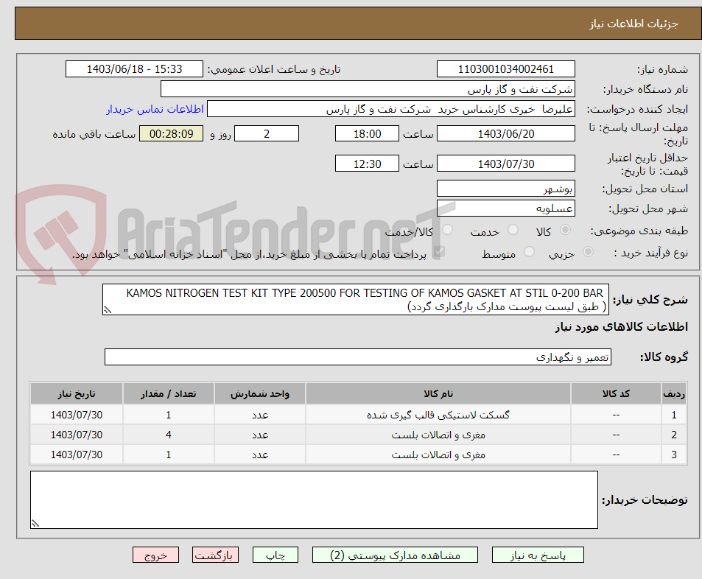Click the کد کالا column header
Screen dimensions: 702x579
616,393
